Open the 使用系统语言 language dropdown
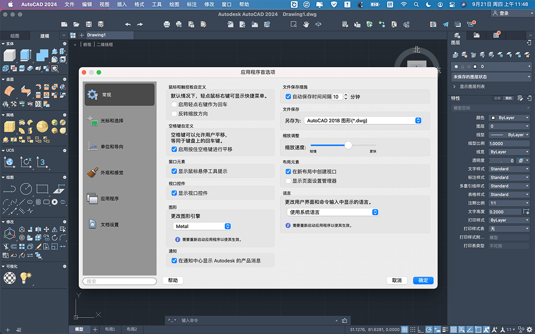Image resolution: width=535 pixels, height=334 pixels. point(332,212)
